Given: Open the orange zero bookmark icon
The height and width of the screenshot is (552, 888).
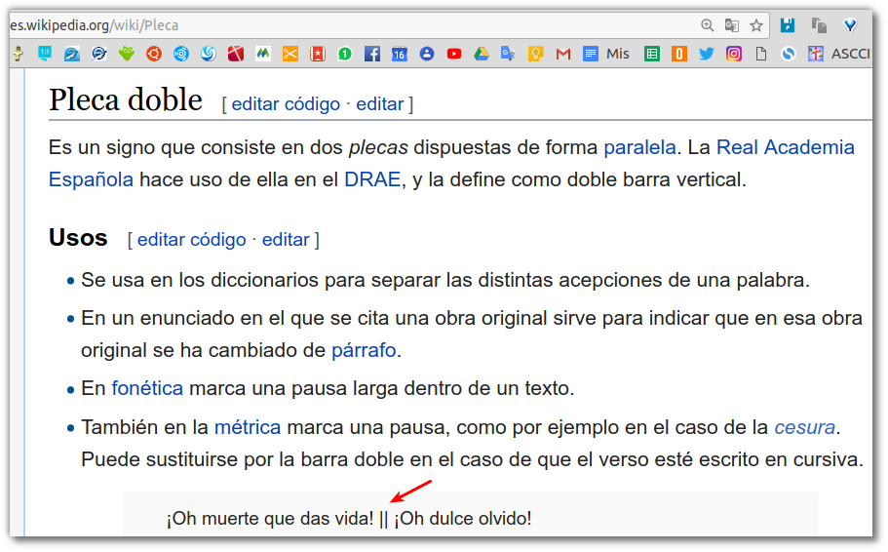Looking at the screenshot, I should [679, 54].
